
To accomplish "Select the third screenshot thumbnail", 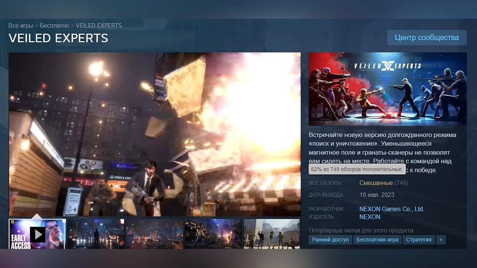I will click(154, 234).
